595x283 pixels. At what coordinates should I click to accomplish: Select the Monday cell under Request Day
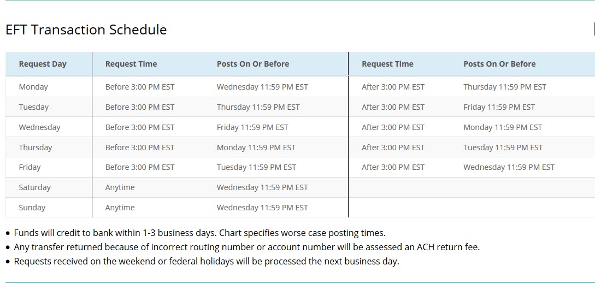point(33,87)
